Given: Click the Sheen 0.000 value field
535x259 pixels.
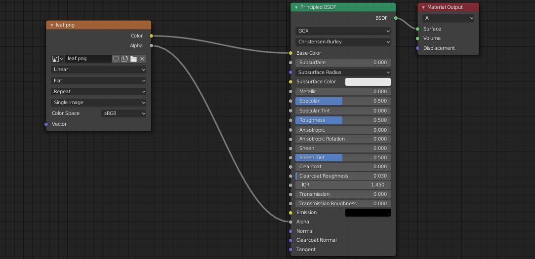Looking at the screenshot, I should (343, 148).
